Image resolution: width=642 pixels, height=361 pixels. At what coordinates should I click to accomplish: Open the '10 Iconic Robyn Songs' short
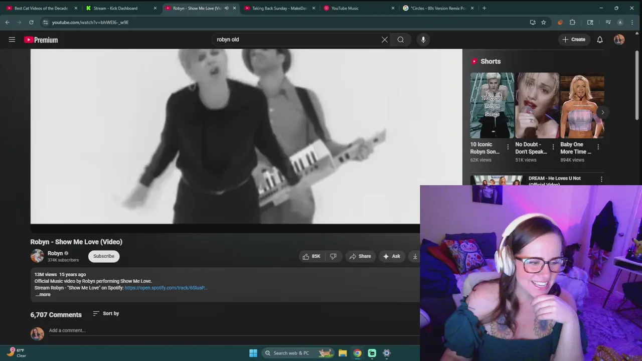[x=492, y=105]
